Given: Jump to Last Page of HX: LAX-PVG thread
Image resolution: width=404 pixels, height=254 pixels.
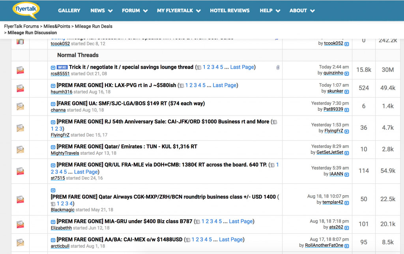Looking at the screenshot, I should 224,85.
